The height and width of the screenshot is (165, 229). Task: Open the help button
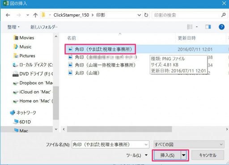[221, 27]
